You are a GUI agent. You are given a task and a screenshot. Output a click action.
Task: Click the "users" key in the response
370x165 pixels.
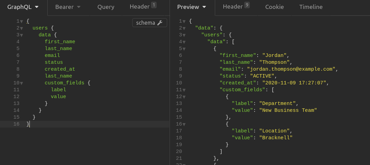(212, 35)
